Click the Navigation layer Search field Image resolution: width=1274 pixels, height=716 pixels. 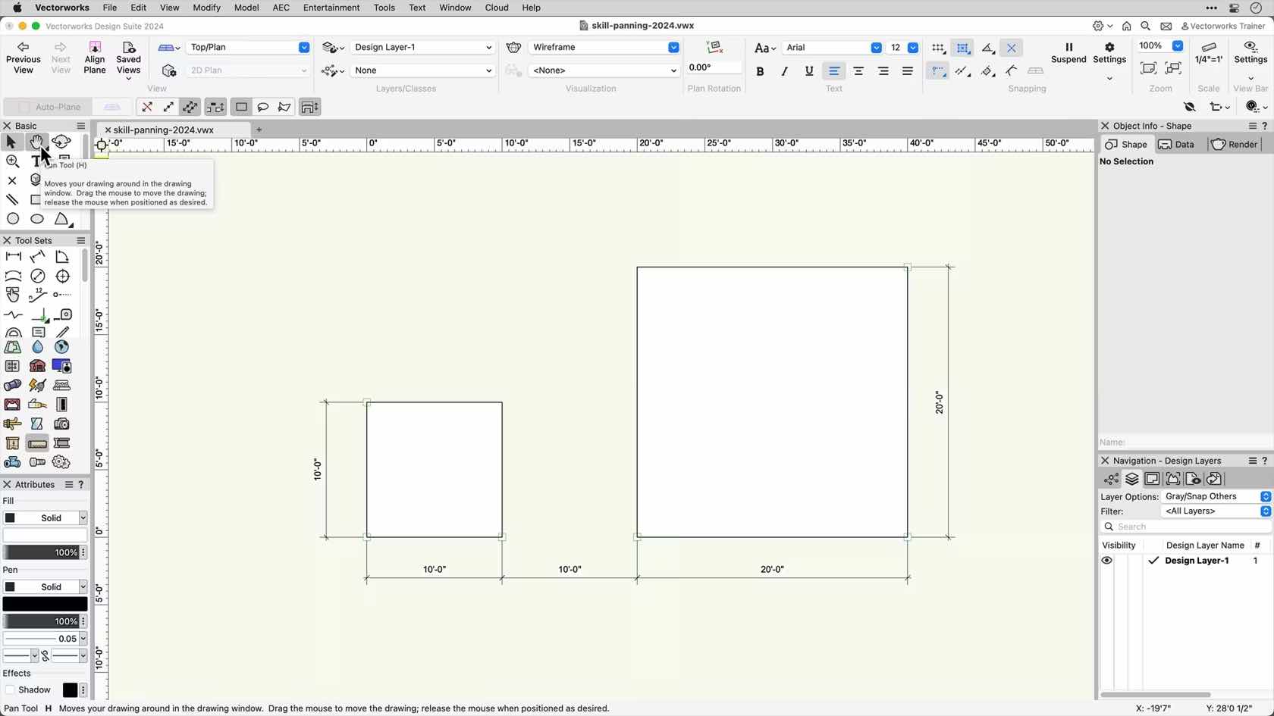click(1185, 527)
